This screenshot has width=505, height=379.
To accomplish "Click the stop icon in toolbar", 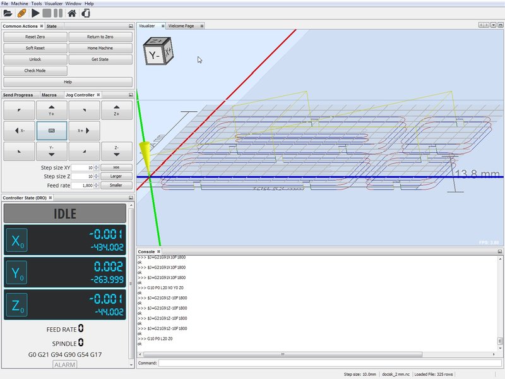I will tap(47, 13).
